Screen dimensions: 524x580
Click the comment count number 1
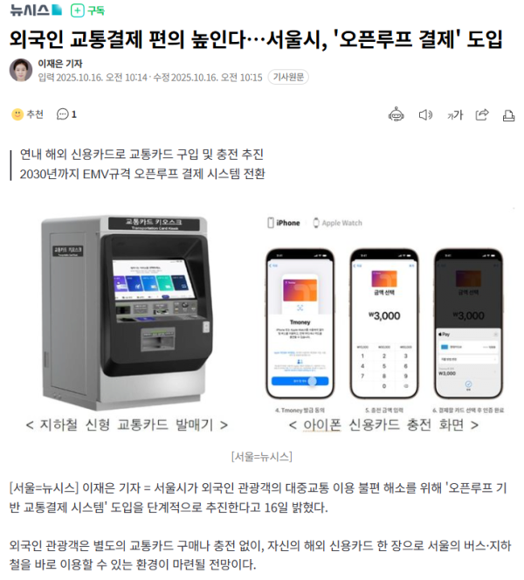tap(74, 114)
